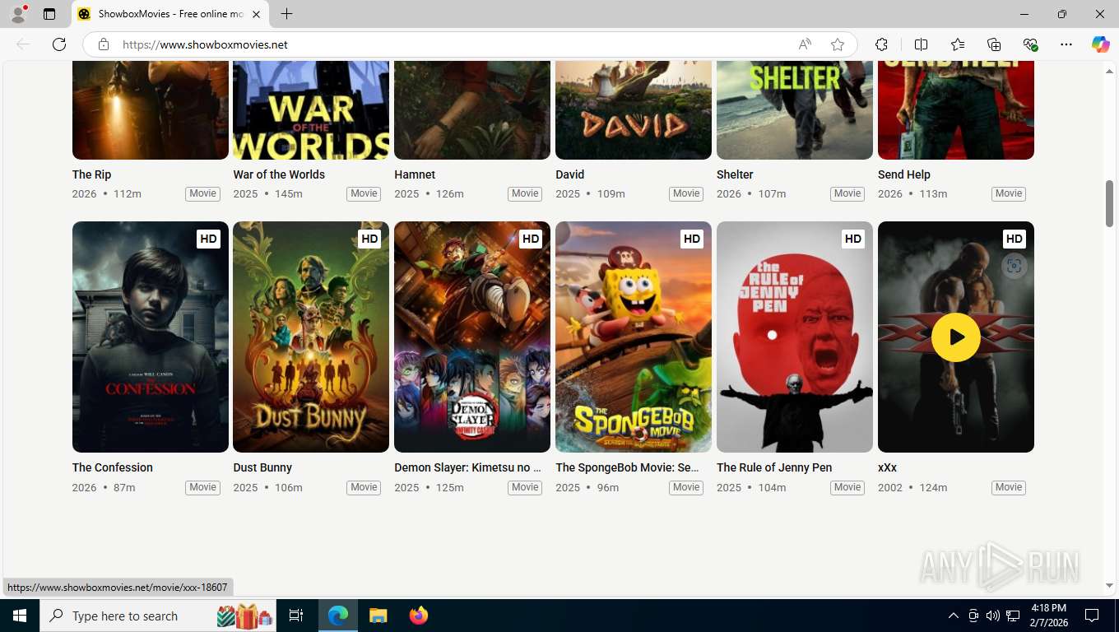Click 'Dust Bunny' title link

[x=262, y=467]
